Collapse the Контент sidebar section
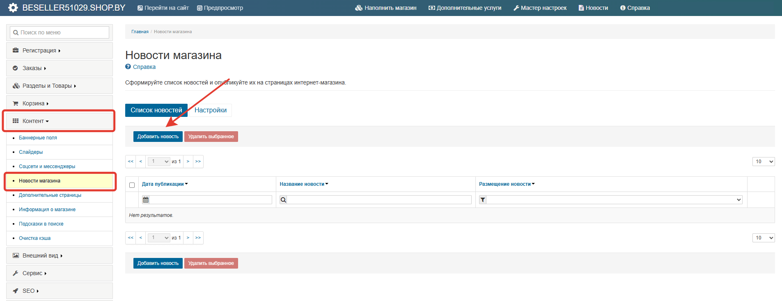Image resolution: width=782 pixels, height=301 pixels. (35, 121)
